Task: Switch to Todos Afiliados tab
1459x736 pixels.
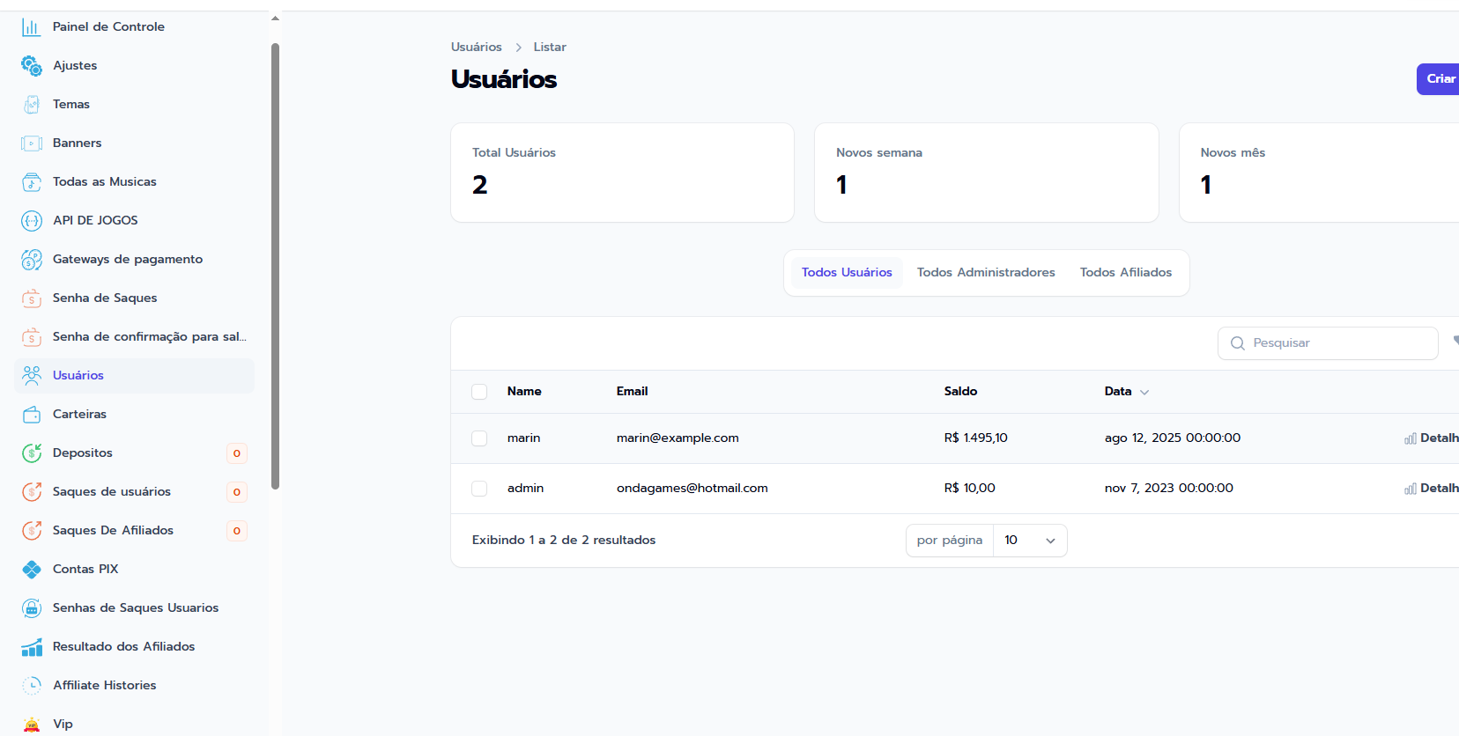Action: [x=1126, y=273]
